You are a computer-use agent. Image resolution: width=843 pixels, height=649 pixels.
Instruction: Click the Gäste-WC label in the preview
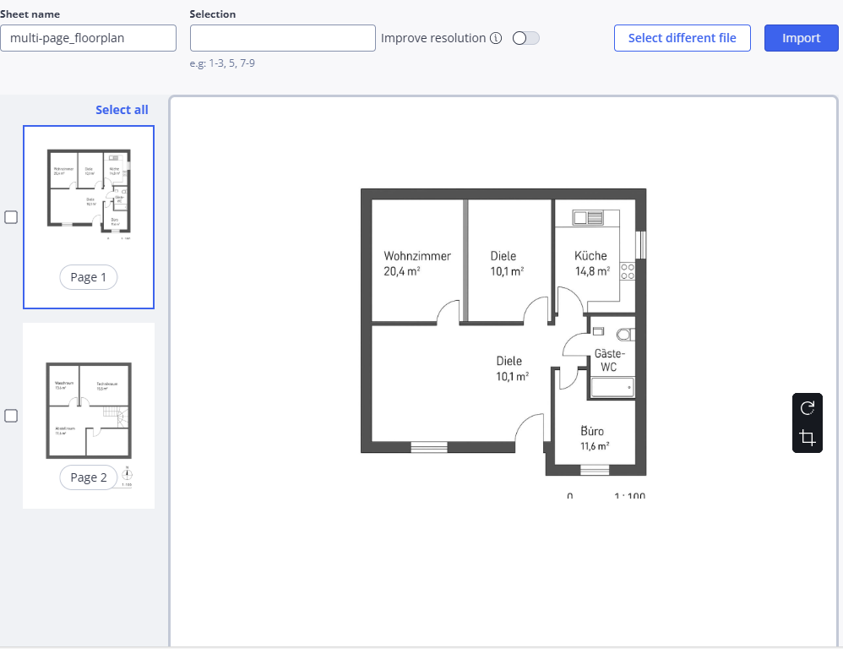(608, 360)
